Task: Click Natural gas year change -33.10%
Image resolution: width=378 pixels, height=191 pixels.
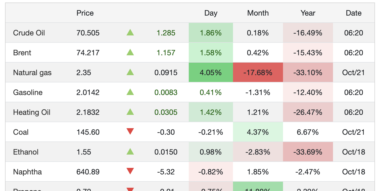Action: tap(308, 73)
